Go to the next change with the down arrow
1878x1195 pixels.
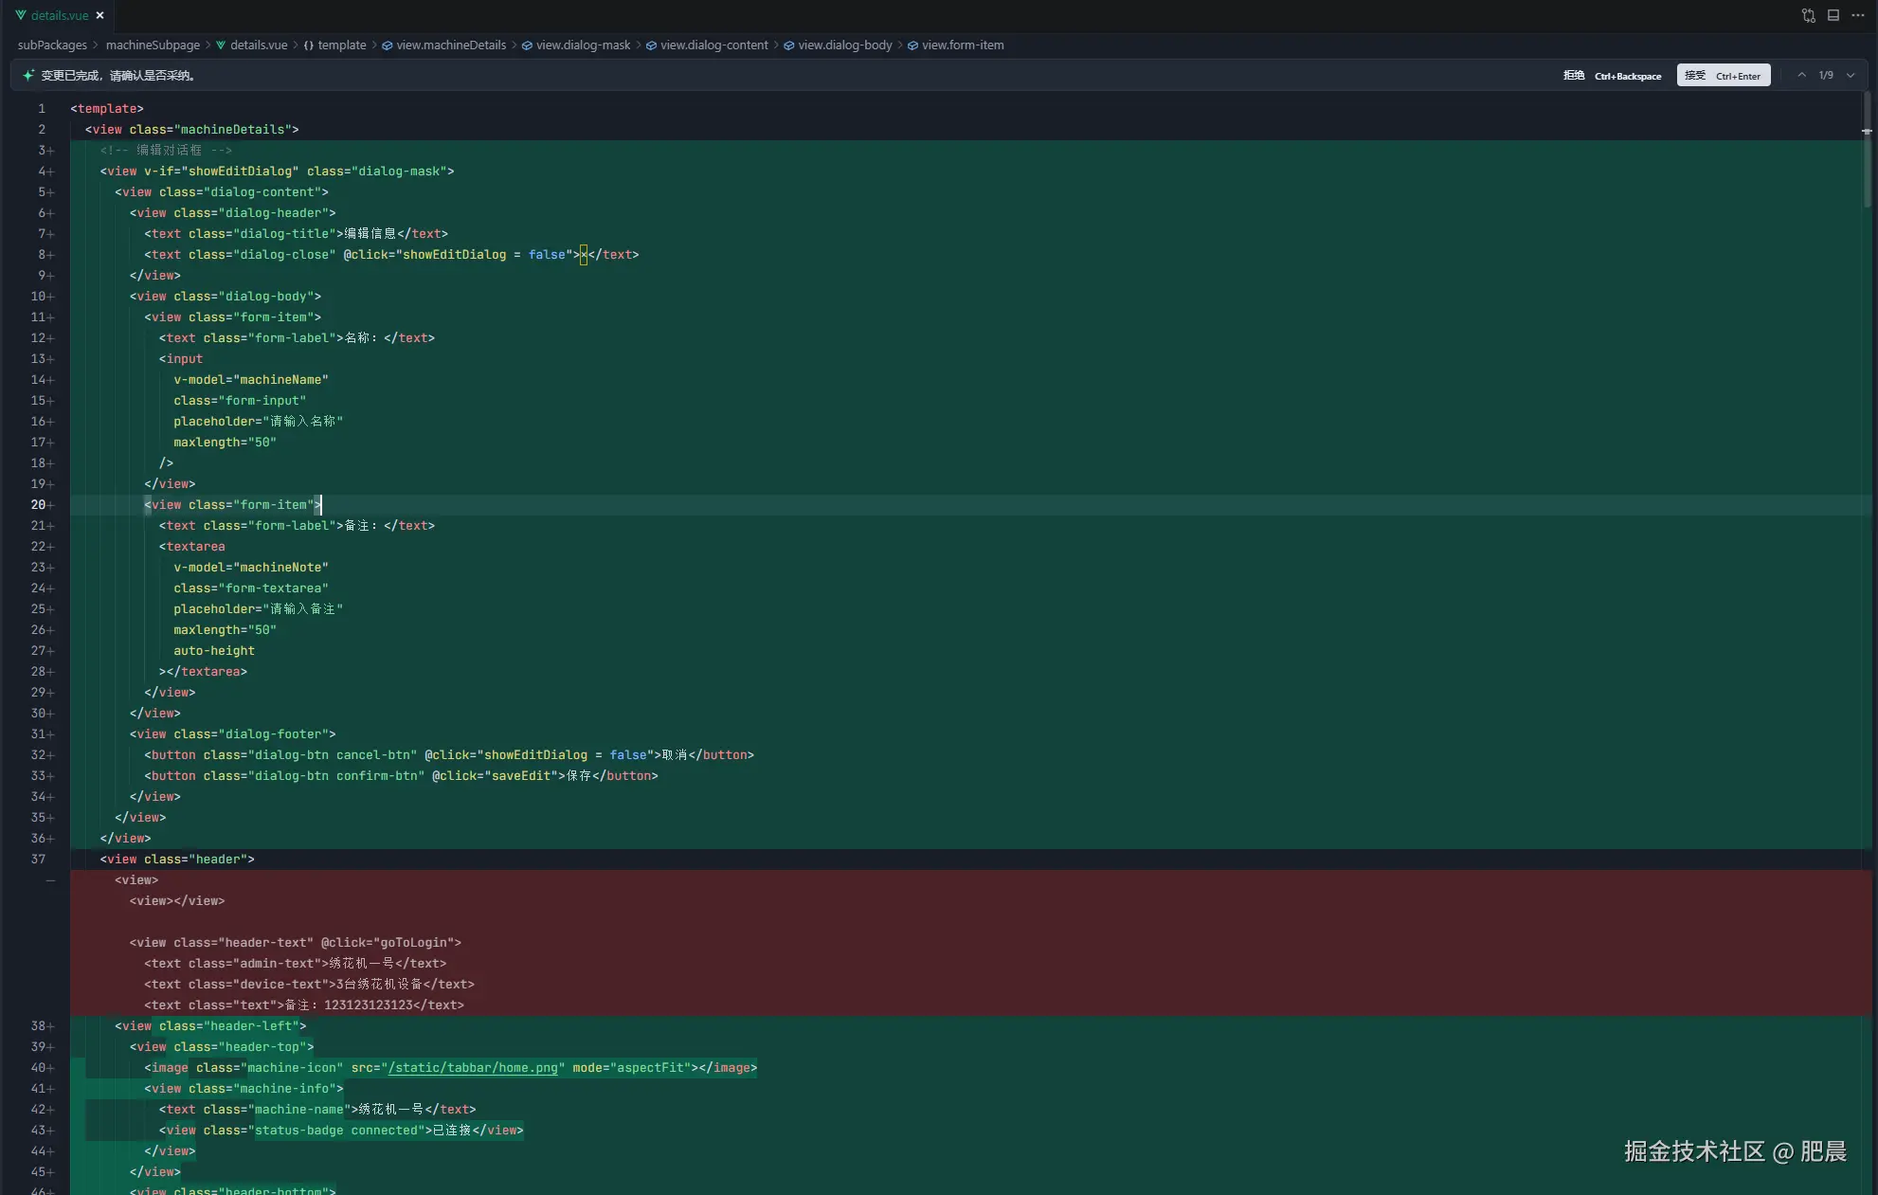(1851, 75)
